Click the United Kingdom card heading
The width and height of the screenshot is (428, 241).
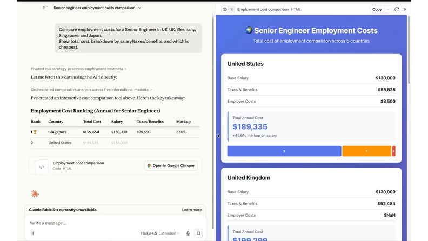pyautogui.click(x=249, y=178)
